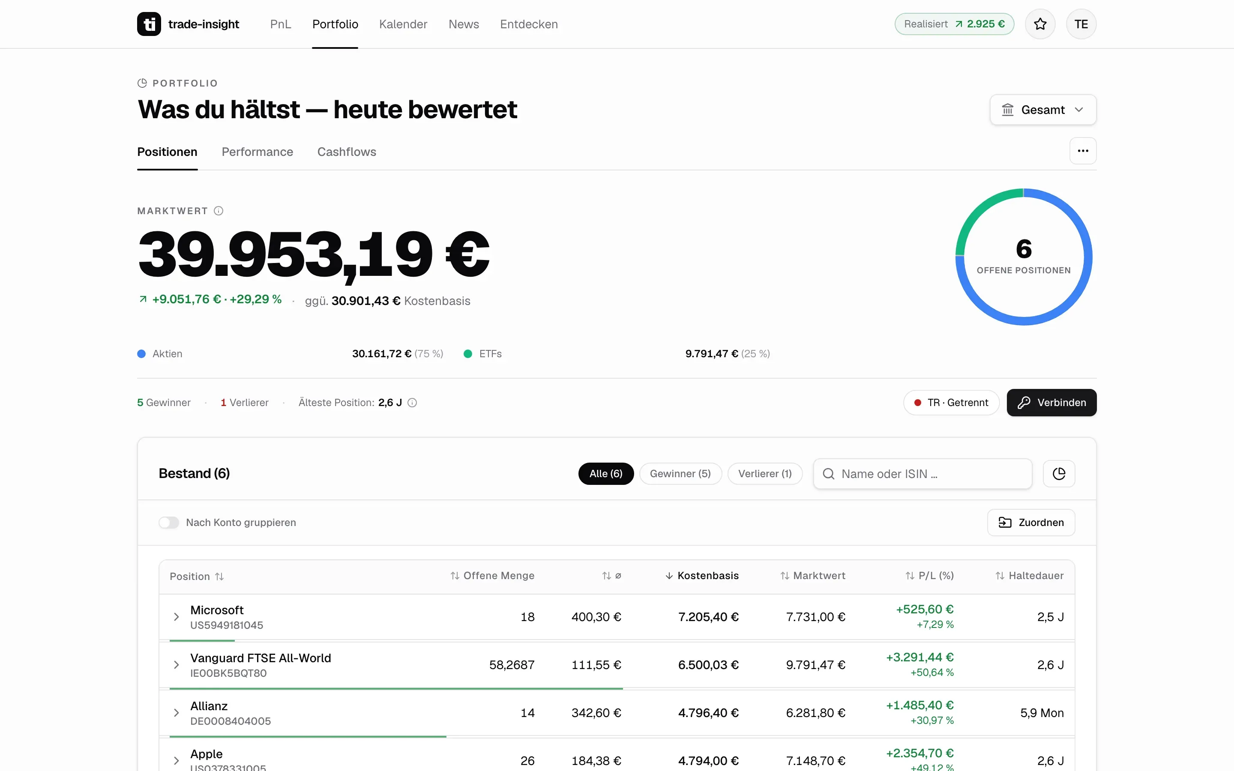This screenshot has height=771, width=1234.
Task: Toggle Nach Konto gruppieren switch
Action: (x=169, y=523)
